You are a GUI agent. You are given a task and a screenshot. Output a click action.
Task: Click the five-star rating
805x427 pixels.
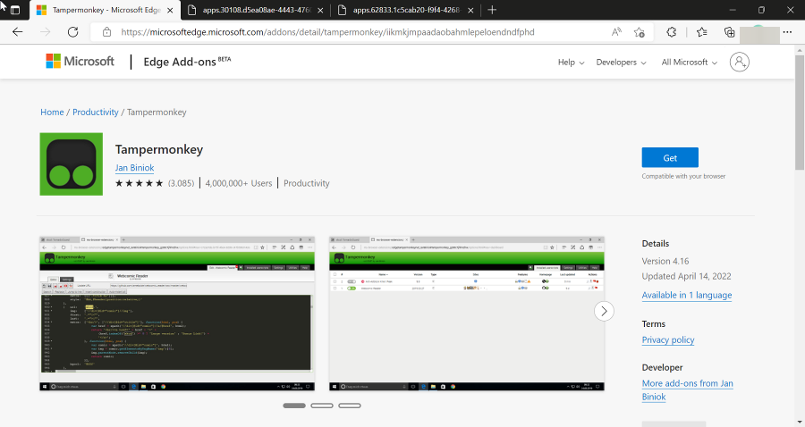point(140,183)
